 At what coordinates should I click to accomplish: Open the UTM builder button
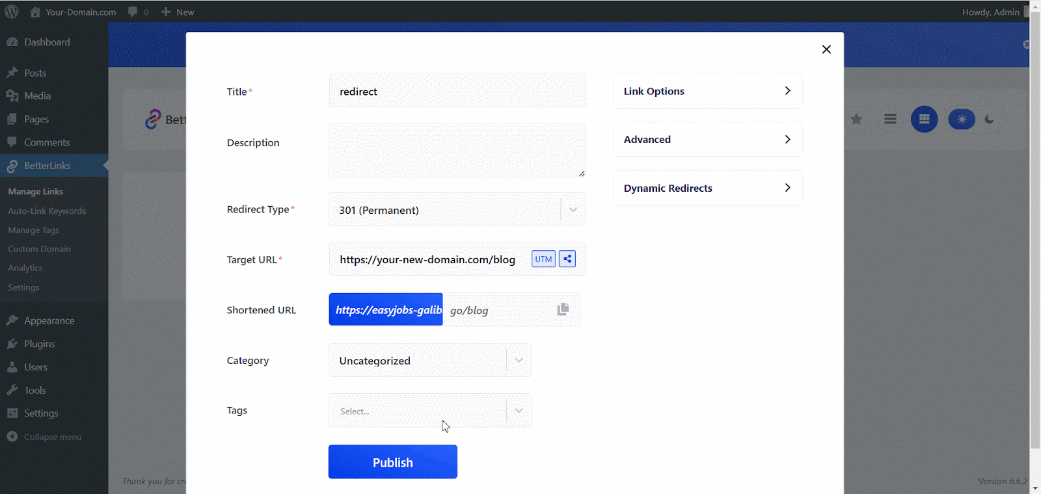543,259
